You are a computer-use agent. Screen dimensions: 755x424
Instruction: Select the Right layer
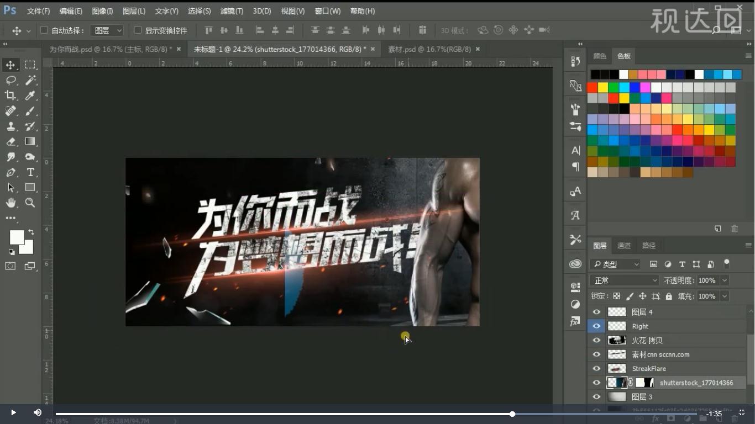click(x=639, y=326)
